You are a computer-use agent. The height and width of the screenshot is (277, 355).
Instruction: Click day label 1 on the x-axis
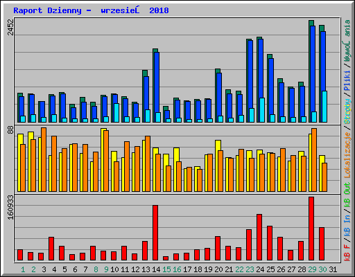coord(23,269)
